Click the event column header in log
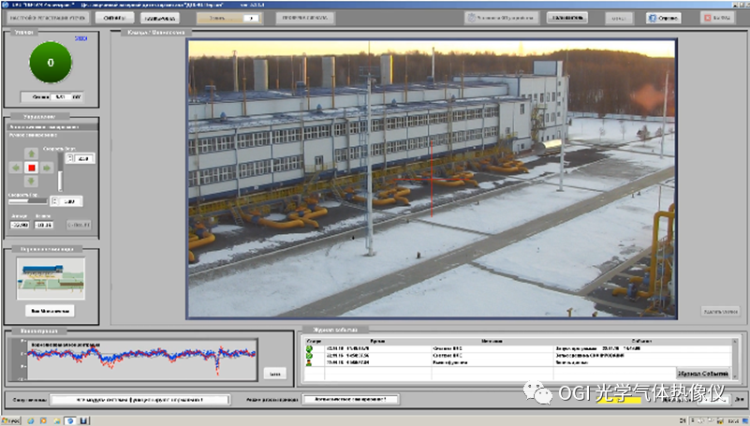The image size is (750, 426). pyautogui.click(x=642, y=341)
